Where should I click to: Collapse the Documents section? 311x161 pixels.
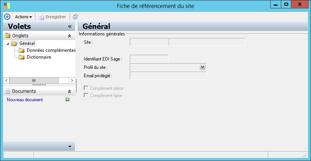point(69,92)
